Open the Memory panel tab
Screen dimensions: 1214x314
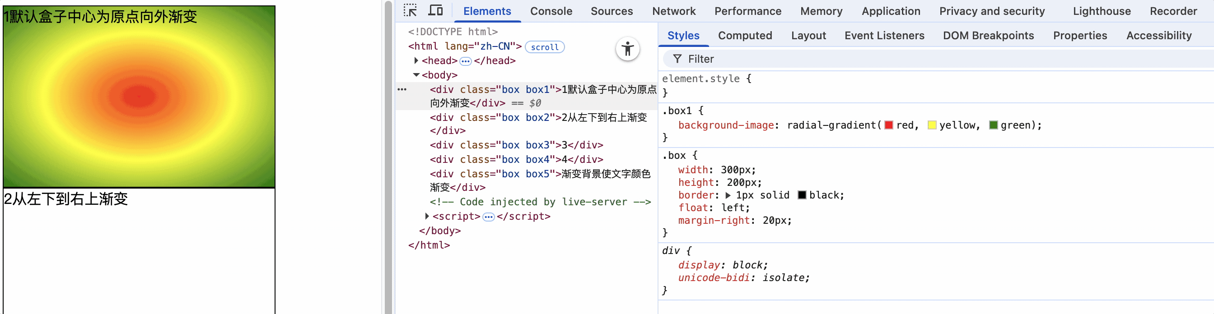pyautogui.click(x=821, y=11)
